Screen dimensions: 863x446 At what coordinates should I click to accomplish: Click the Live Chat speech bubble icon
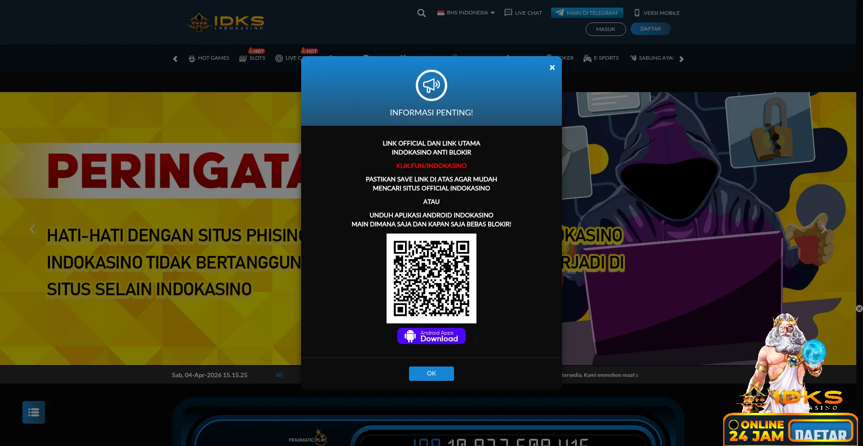(x=508, y=13)
